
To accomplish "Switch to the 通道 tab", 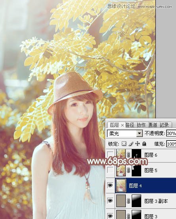I will [x=153, y=125].
